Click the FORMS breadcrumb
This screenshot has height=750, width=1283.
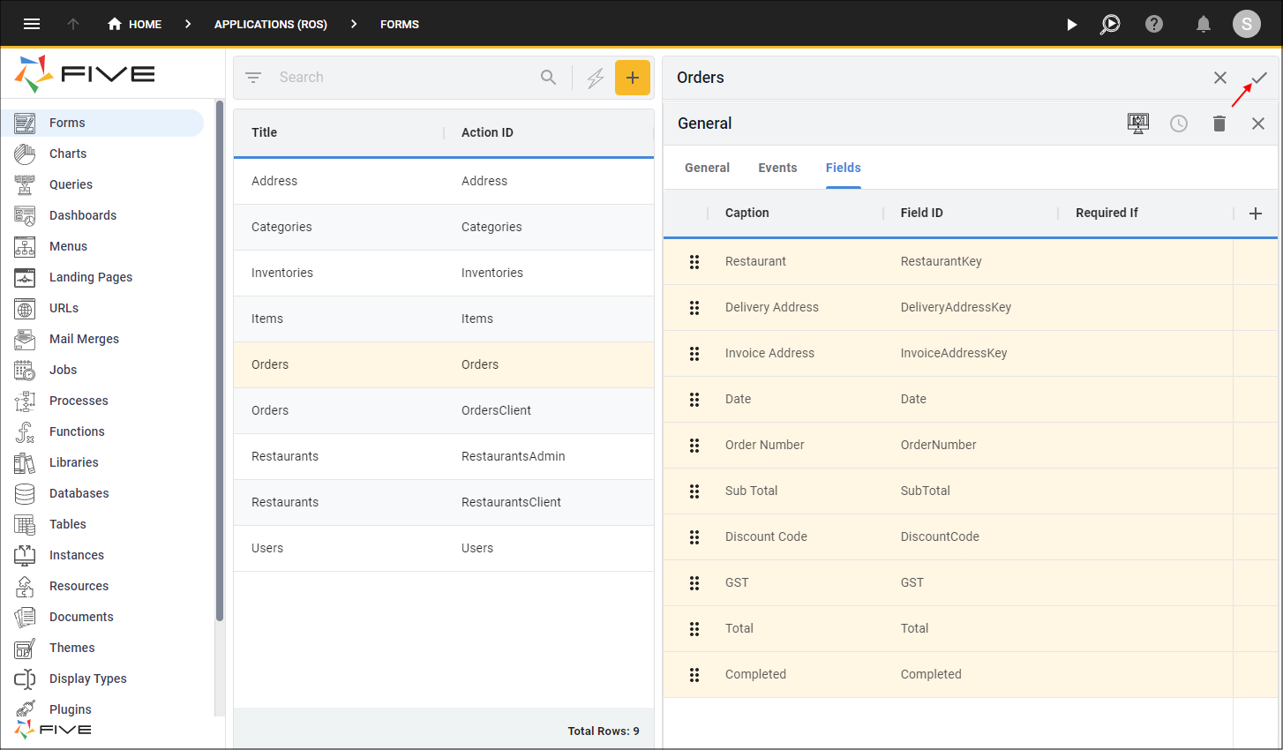pyautogui.click(x=400, y=24)
